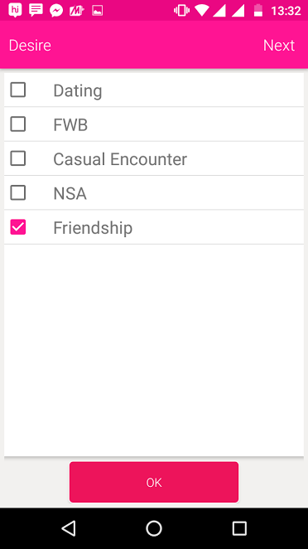Tap the Android home circle button
Viewport: 308px width, 549px height.
pyautogui.click(x=154, y=528)
